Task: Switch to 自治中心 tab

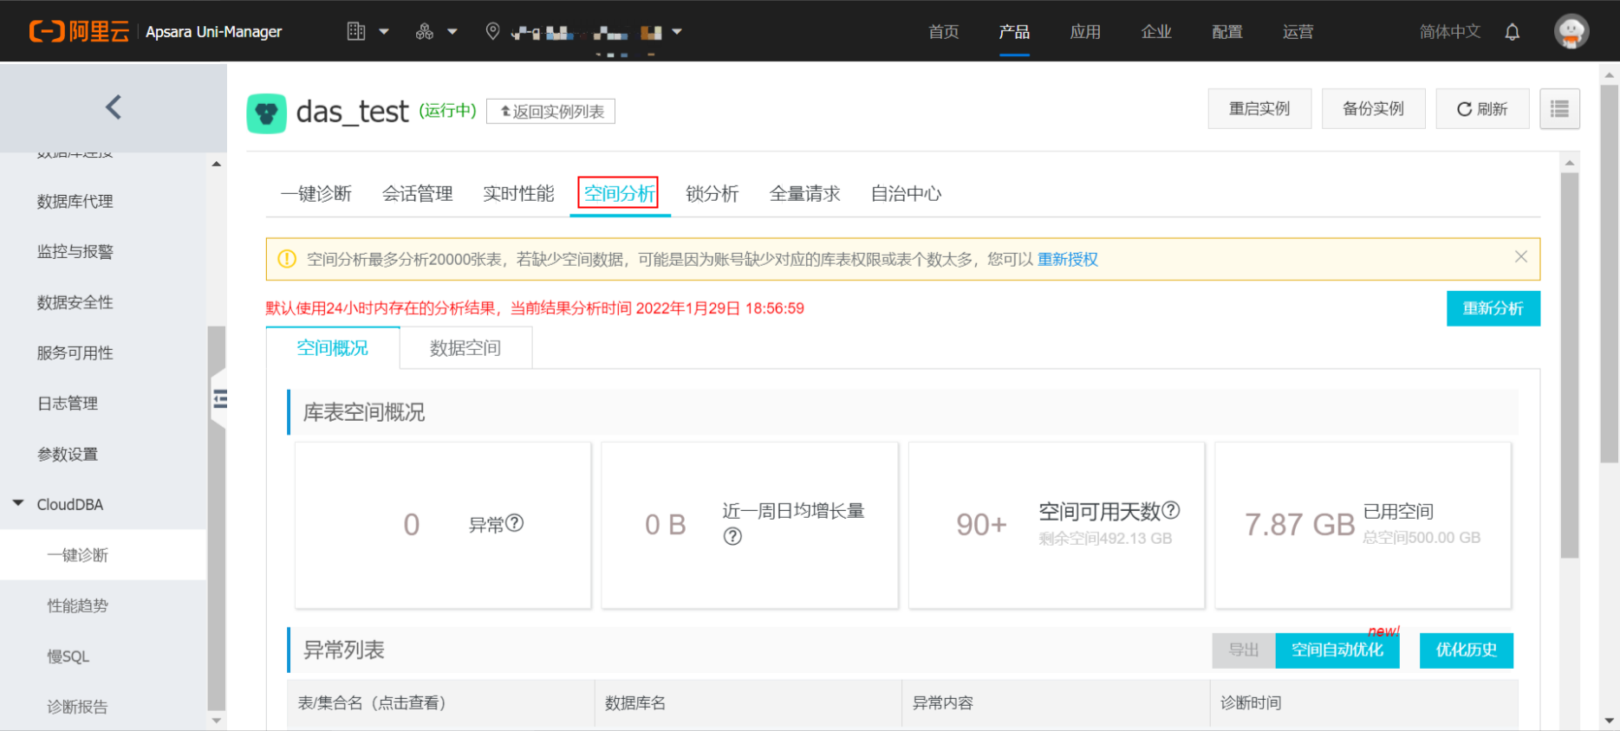Action: [x=906, y=193]
